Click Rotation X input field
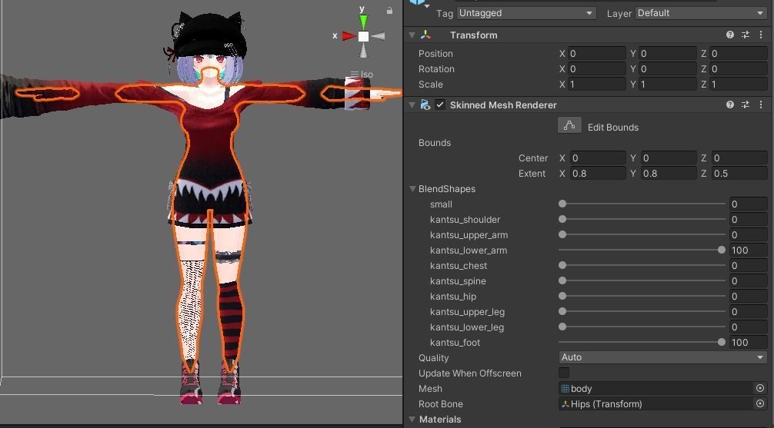774x428 pixels. 597,68
